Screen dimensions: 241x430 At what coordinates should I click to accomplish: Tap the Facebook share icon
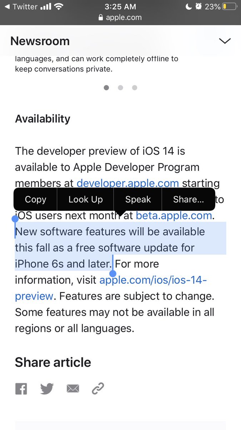coord(21,388)
